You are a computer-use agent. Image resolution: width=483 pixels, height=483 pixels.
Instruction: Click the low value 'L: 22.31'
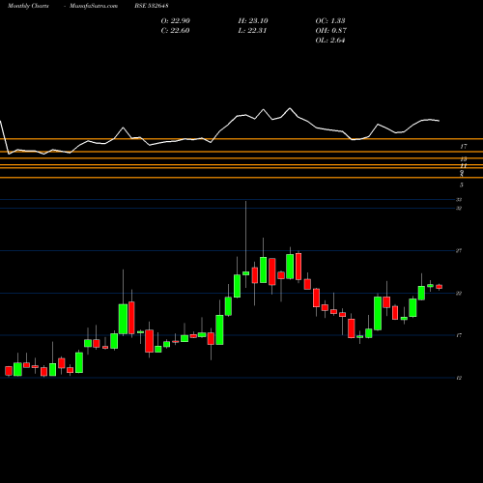252,31
